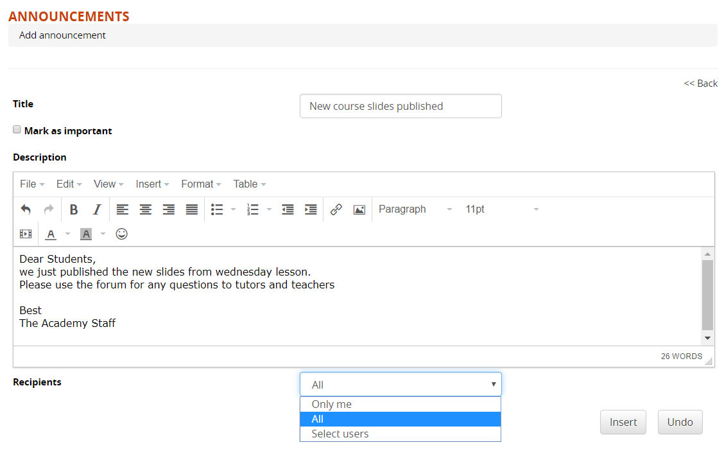Click the undo arrow icon in editor toolbar

pyautogui.click(x=26, y=209)
